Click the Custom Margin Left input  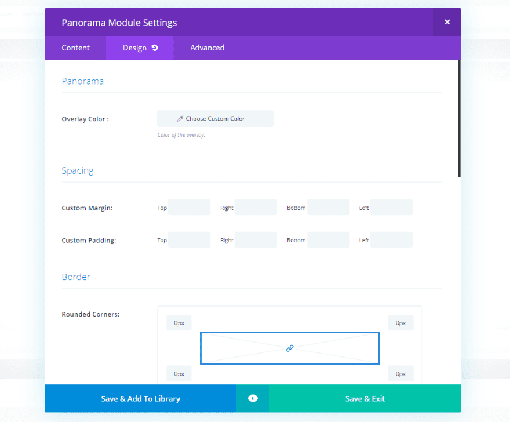pos(391,208)
